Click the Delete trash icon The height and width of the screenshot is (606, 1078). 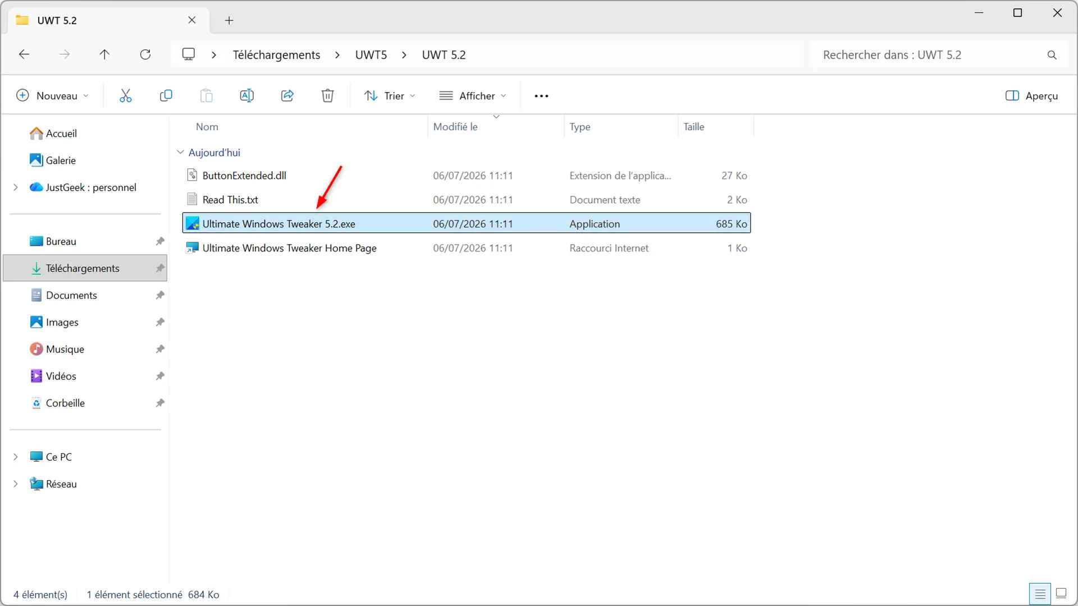coord(328,96)
